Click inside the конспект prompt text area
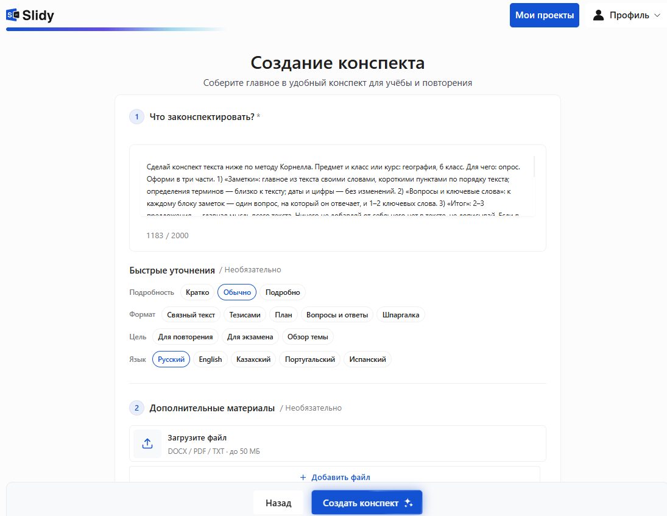The height and width of the screenshot is (516, 667). [336, 186]
